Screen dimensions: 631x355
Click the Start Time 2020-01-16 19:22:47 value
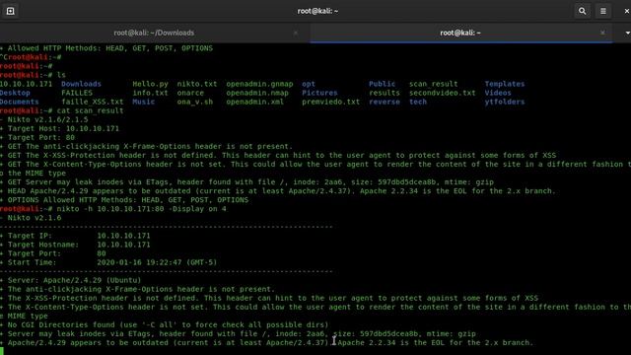coord(157,262)
